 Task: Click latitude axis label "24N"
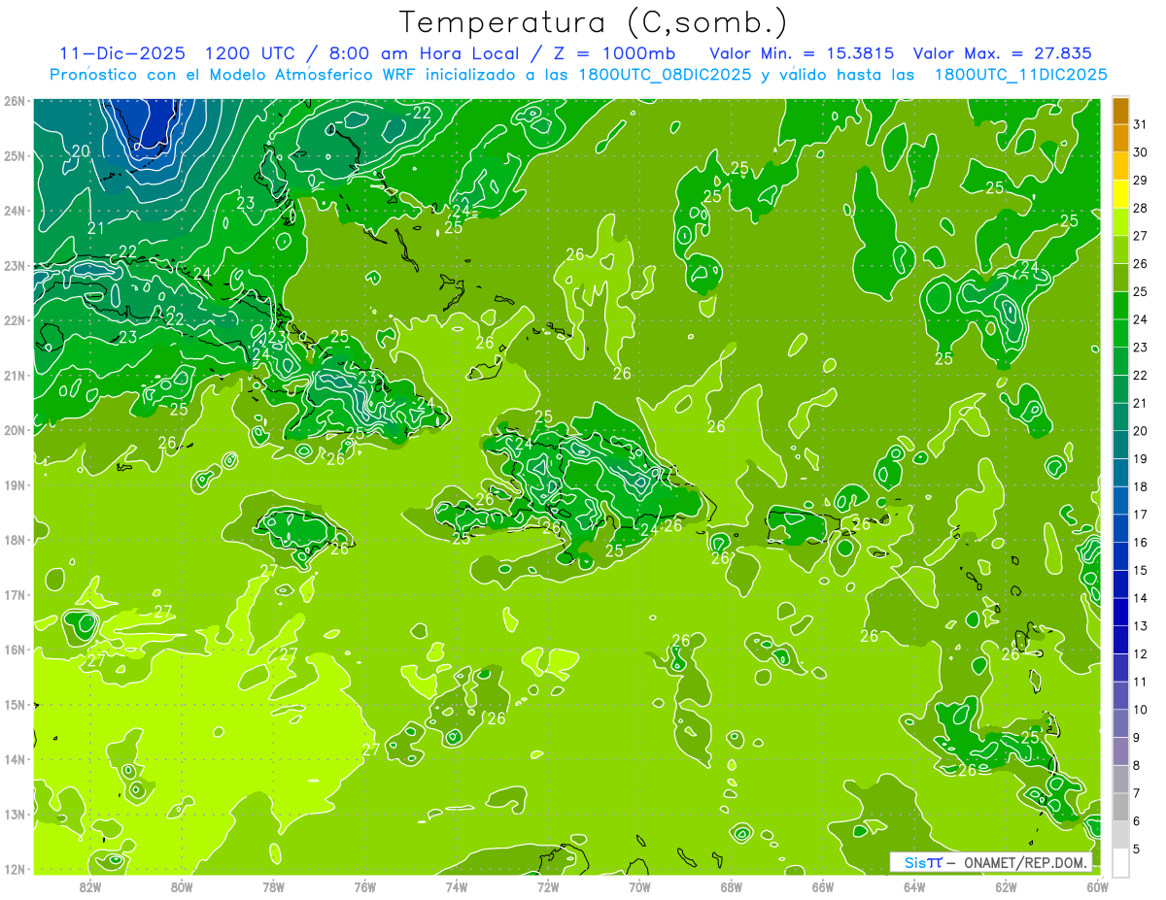(x=14, y=211)
